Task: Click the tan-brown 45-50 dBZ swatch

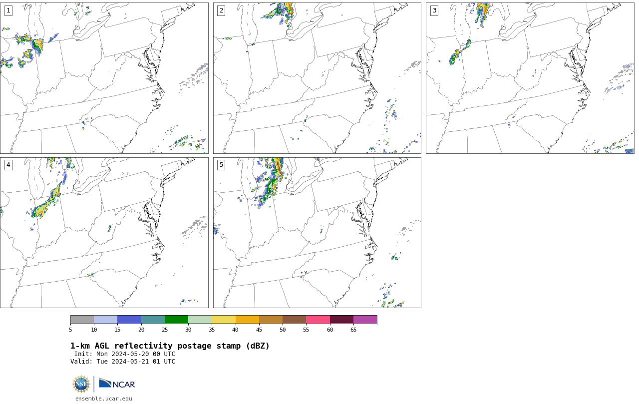Action: (x=271, y=320)
